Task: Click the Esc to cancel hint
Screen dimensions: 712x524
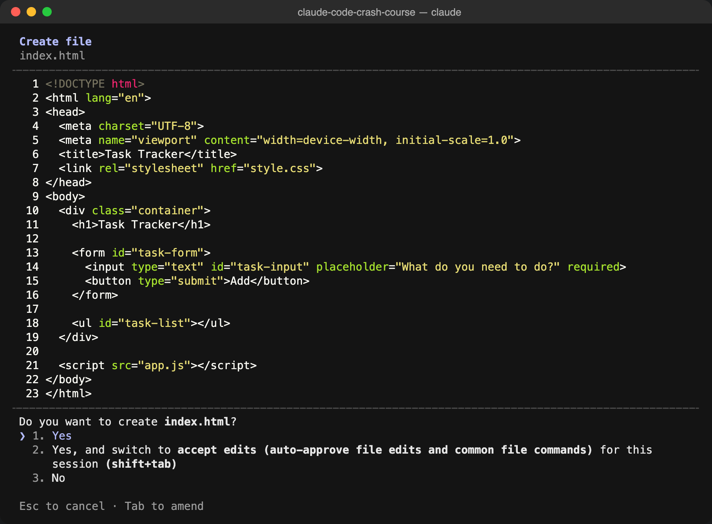Action: [62, 506]
